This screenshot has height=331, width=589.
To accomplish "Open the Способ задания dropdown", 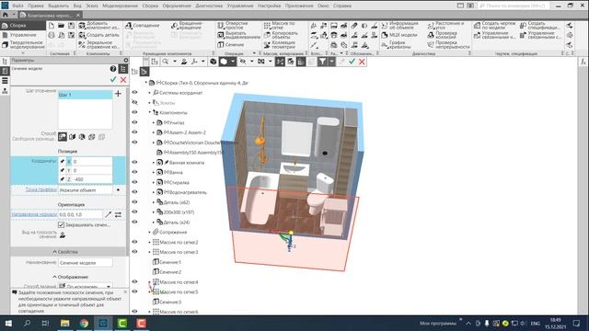I will pos(109,286).
